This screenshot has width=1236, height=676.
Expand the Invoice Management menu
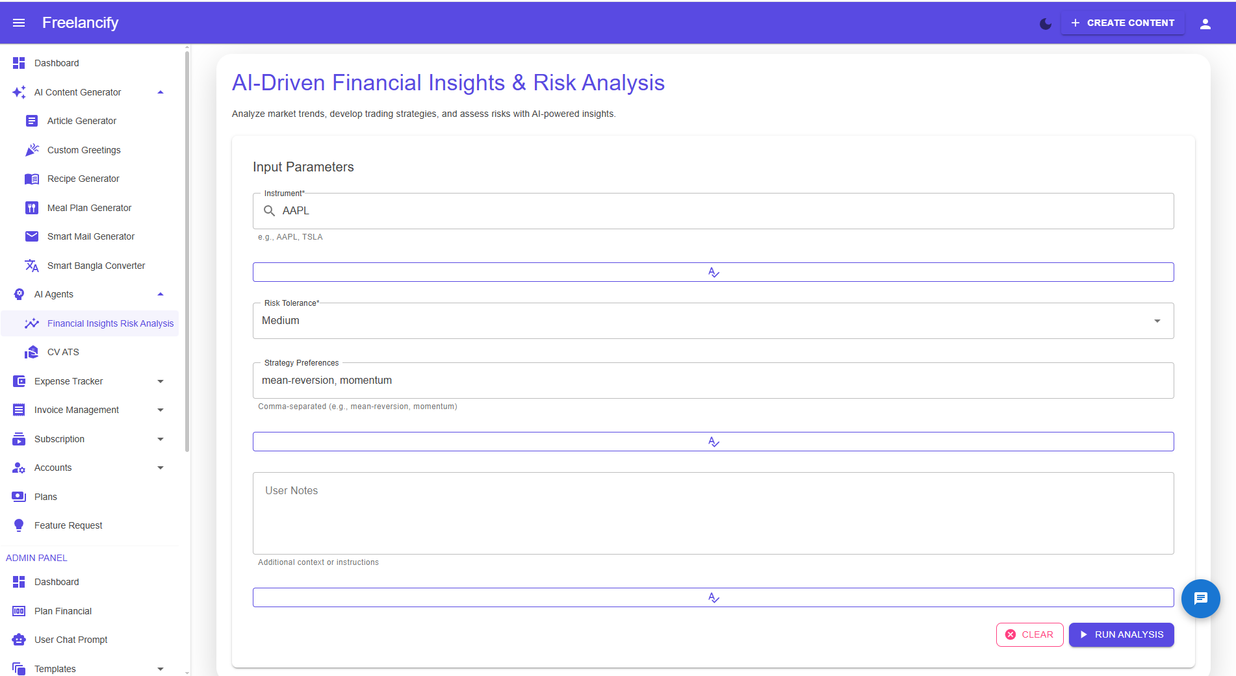(x=161, y=410)
